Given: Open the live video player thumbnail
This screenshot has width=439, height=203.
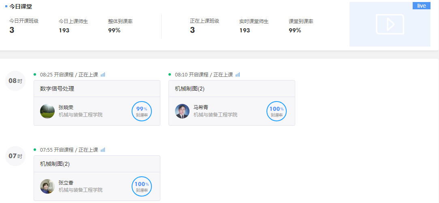Looking at the screenshot, I should 390,24.
